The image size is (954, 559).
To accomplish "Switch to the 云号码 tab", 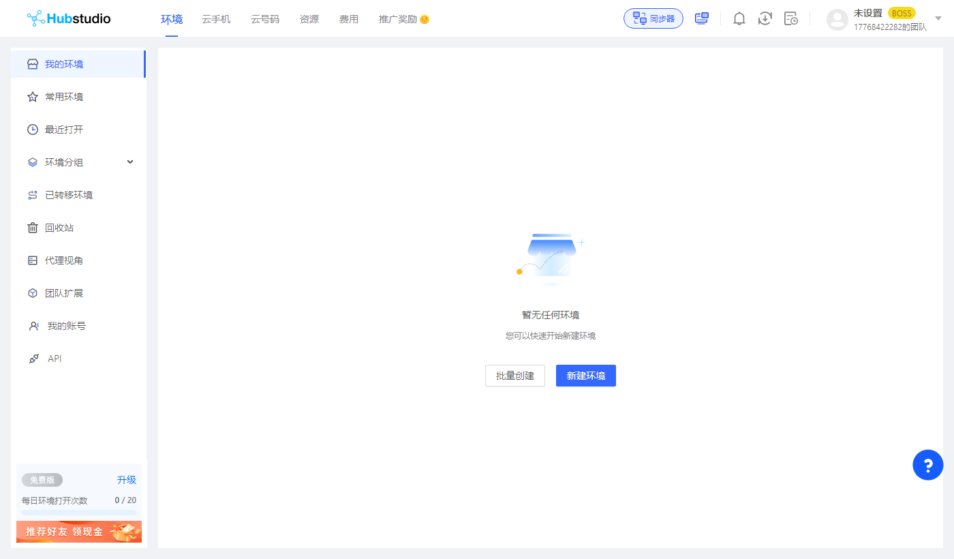I will (265, 19).
